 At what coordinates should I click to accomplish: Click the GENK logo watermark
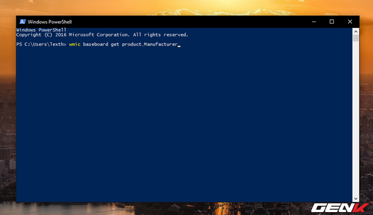[340, 208]
